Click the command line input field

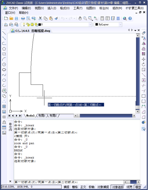69,182
